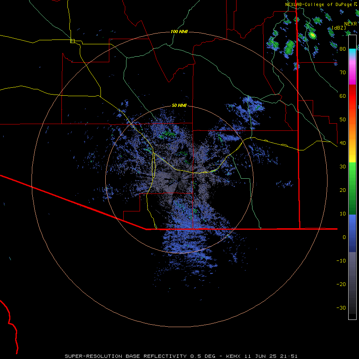Click the 0 dBZ scale value
This screenshot has height=359, width=359.
(x=344, y=237)
